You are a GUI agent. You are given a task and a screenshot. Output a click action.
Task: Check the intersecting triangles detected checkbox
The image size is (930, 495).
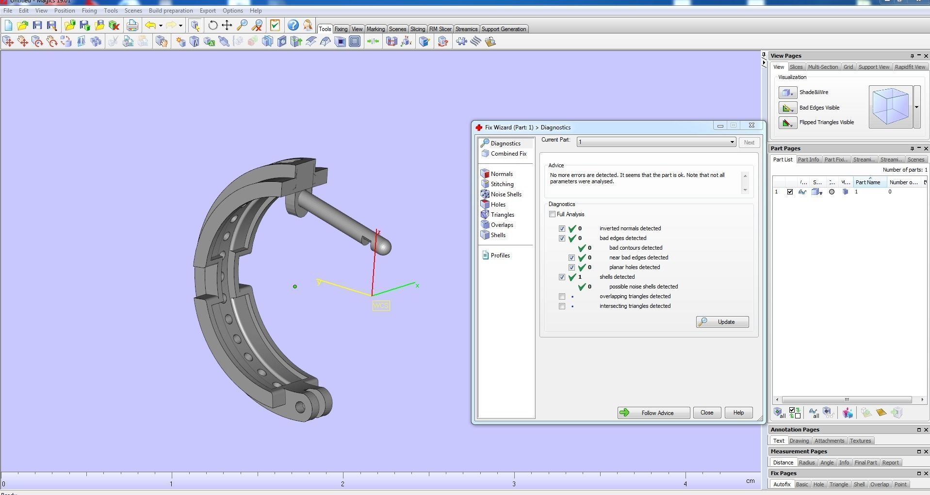(562, 306)
